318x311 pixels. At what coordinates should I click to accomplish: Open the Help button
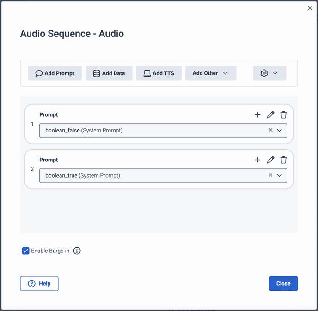click(x=39, y=283)
